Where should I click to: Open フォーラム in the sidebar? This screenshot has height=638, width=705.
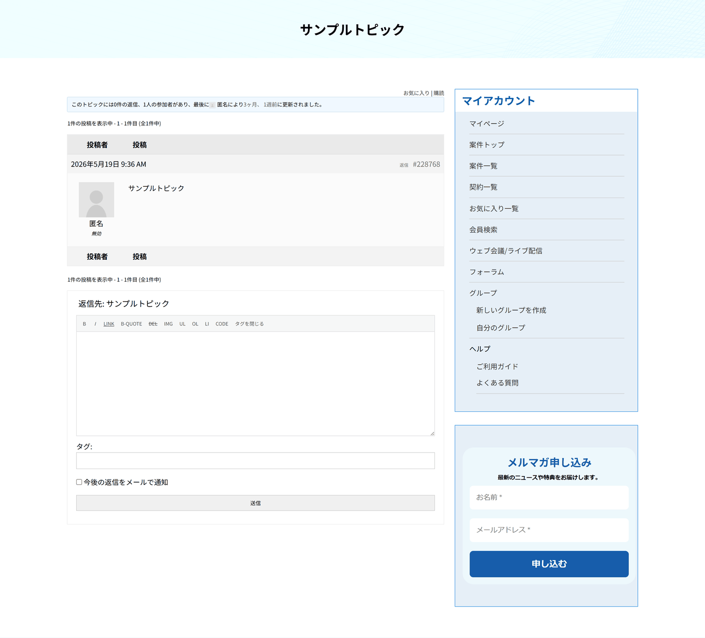point(487,272)
